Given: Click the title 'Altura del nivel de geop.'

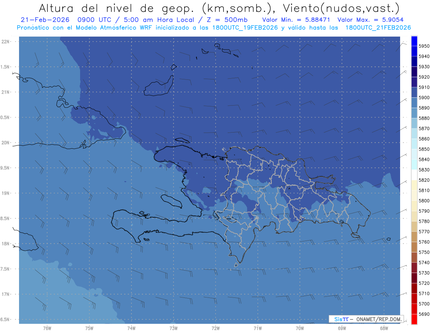Looking at the screenshot, I should click(x=117, y=8).
